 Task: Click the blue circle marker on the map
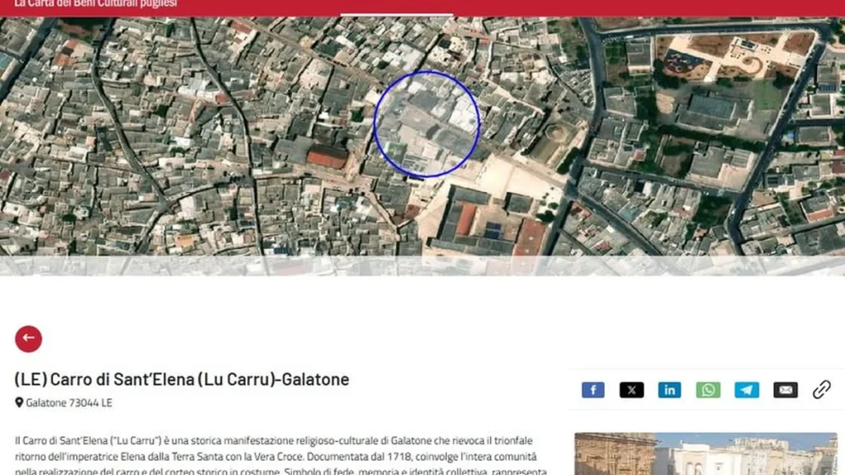pyautogui.click(x=427, y=124)
